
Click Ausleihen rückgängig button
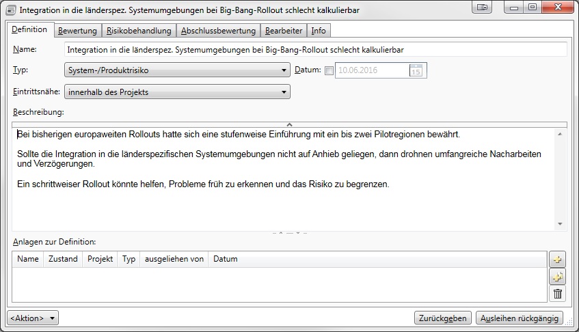click(x=520, y=318)
